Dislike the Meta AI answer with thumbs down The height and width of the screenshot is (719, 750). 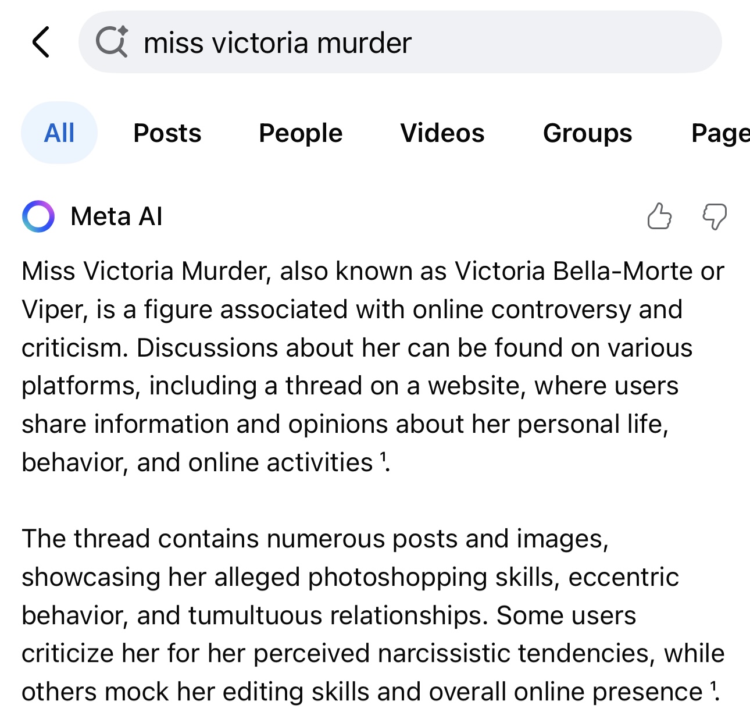(x=715, y=216)
